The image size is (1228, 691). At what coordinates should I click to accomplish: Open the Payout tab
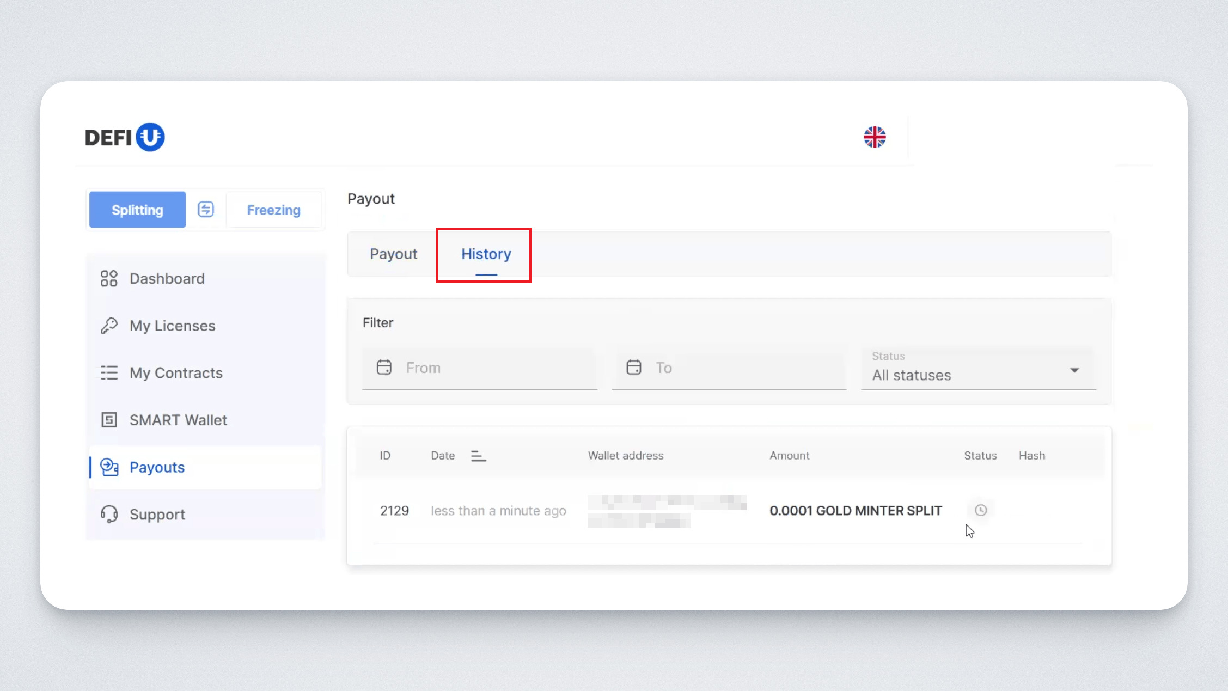pos(393,254)
